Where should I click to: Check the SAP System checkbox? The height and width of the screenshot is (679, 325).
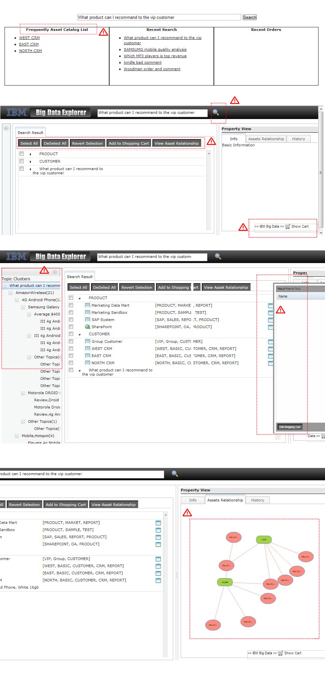pyautogui.click(x=71, y=320)
